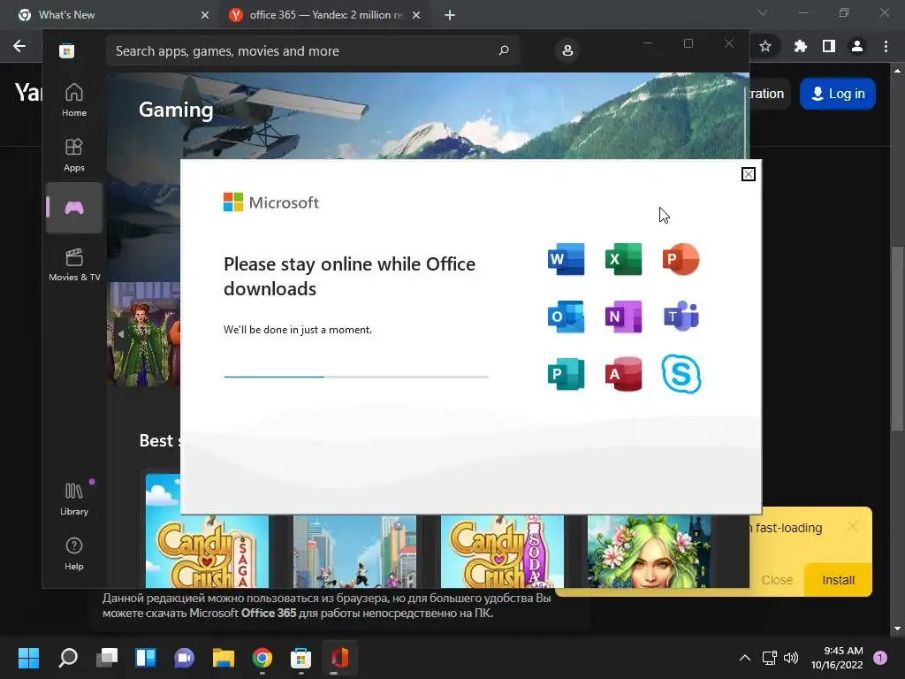Bookmark this page with Chrome star icon
This screenshot has width=905, height=679.
coord(765,46)
